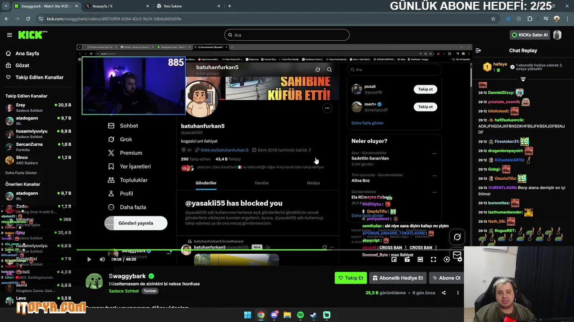This screenshot has width=574, height=322.
Task: Play the VOD video
Action: click(89, 259)
